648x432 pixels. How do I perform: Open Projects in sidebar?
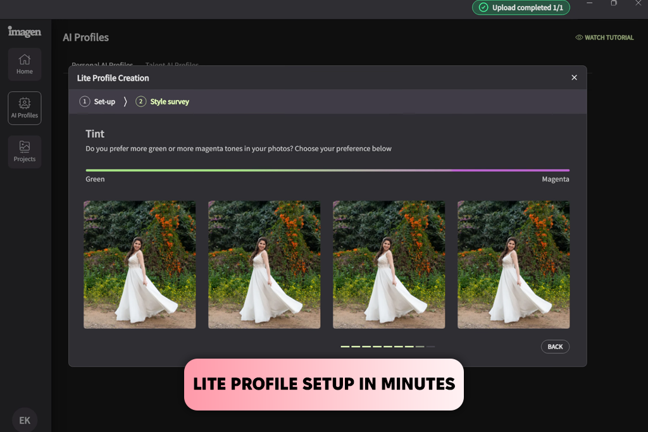tap(25, 152)
